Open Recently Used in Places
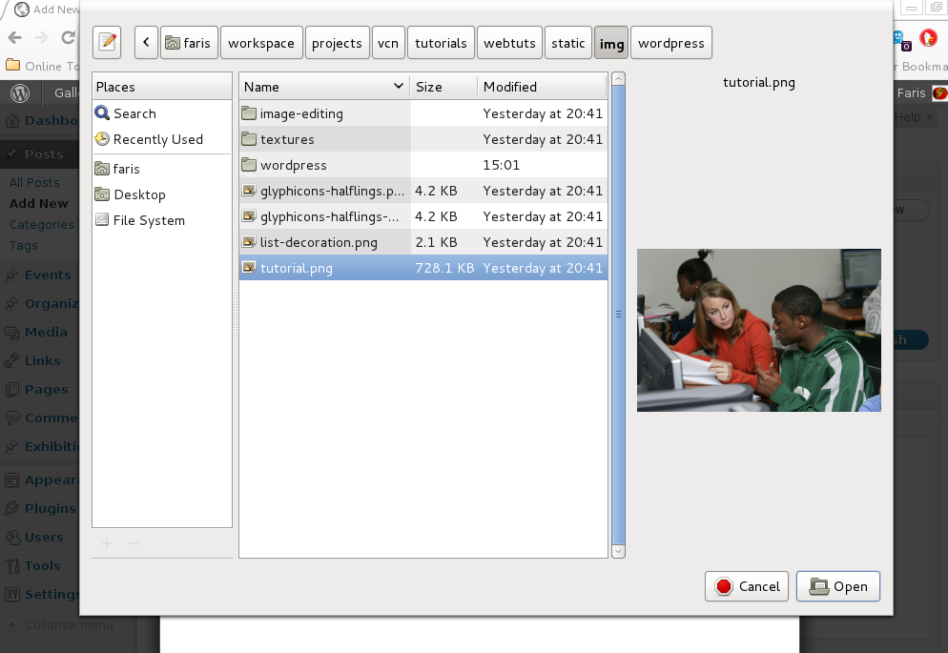The height and width of the screenshot is (653, 948). coord(157,139)
